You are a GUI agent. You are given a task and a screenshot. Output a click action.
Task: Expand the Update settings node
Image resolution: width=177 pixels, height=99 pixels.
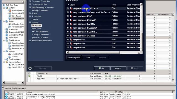point(30,22)
